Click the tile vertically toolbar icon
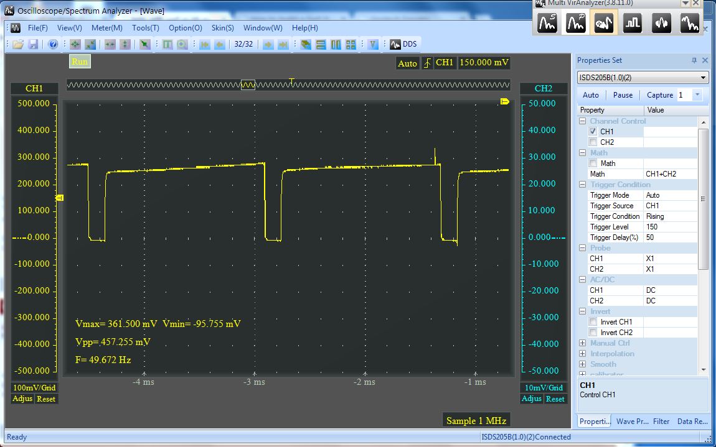This screenshot has height=447, width=716. click(x=336, y=44)
